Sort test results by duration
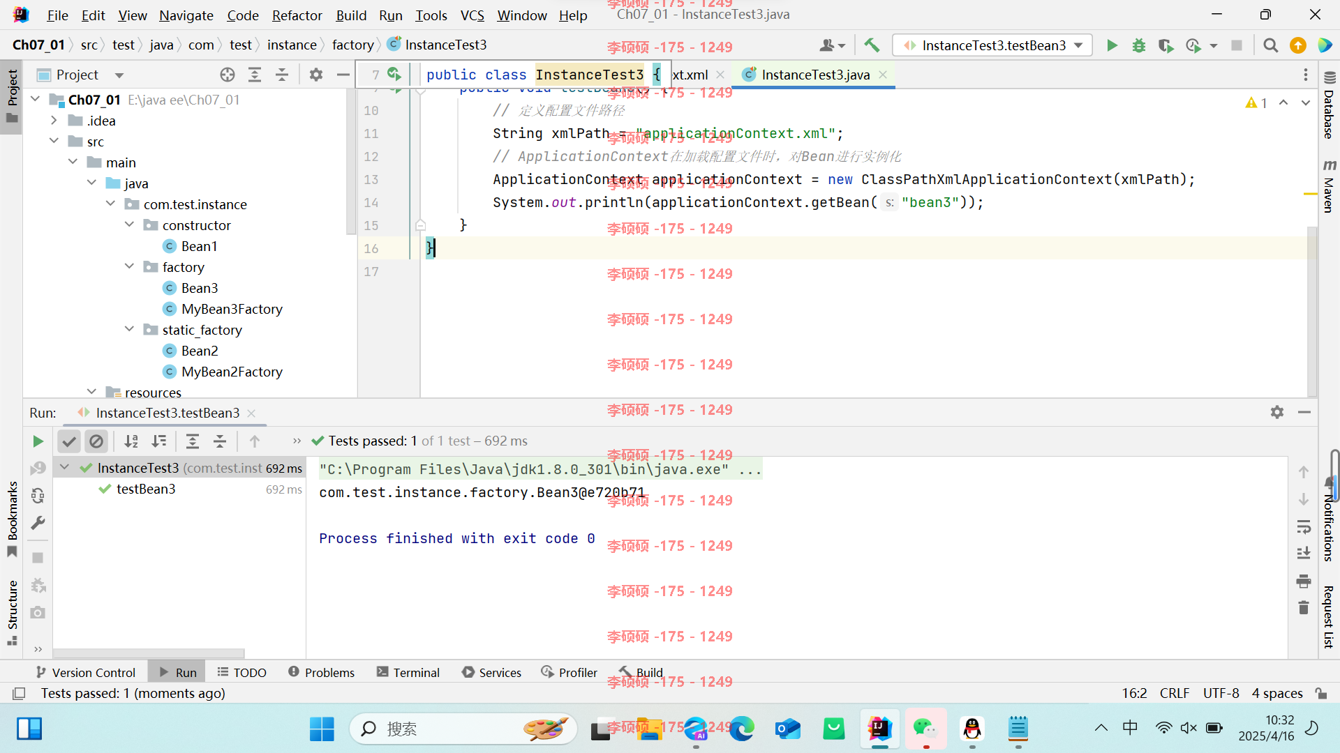The image size is (1340, 753). [x=159, y=441]
